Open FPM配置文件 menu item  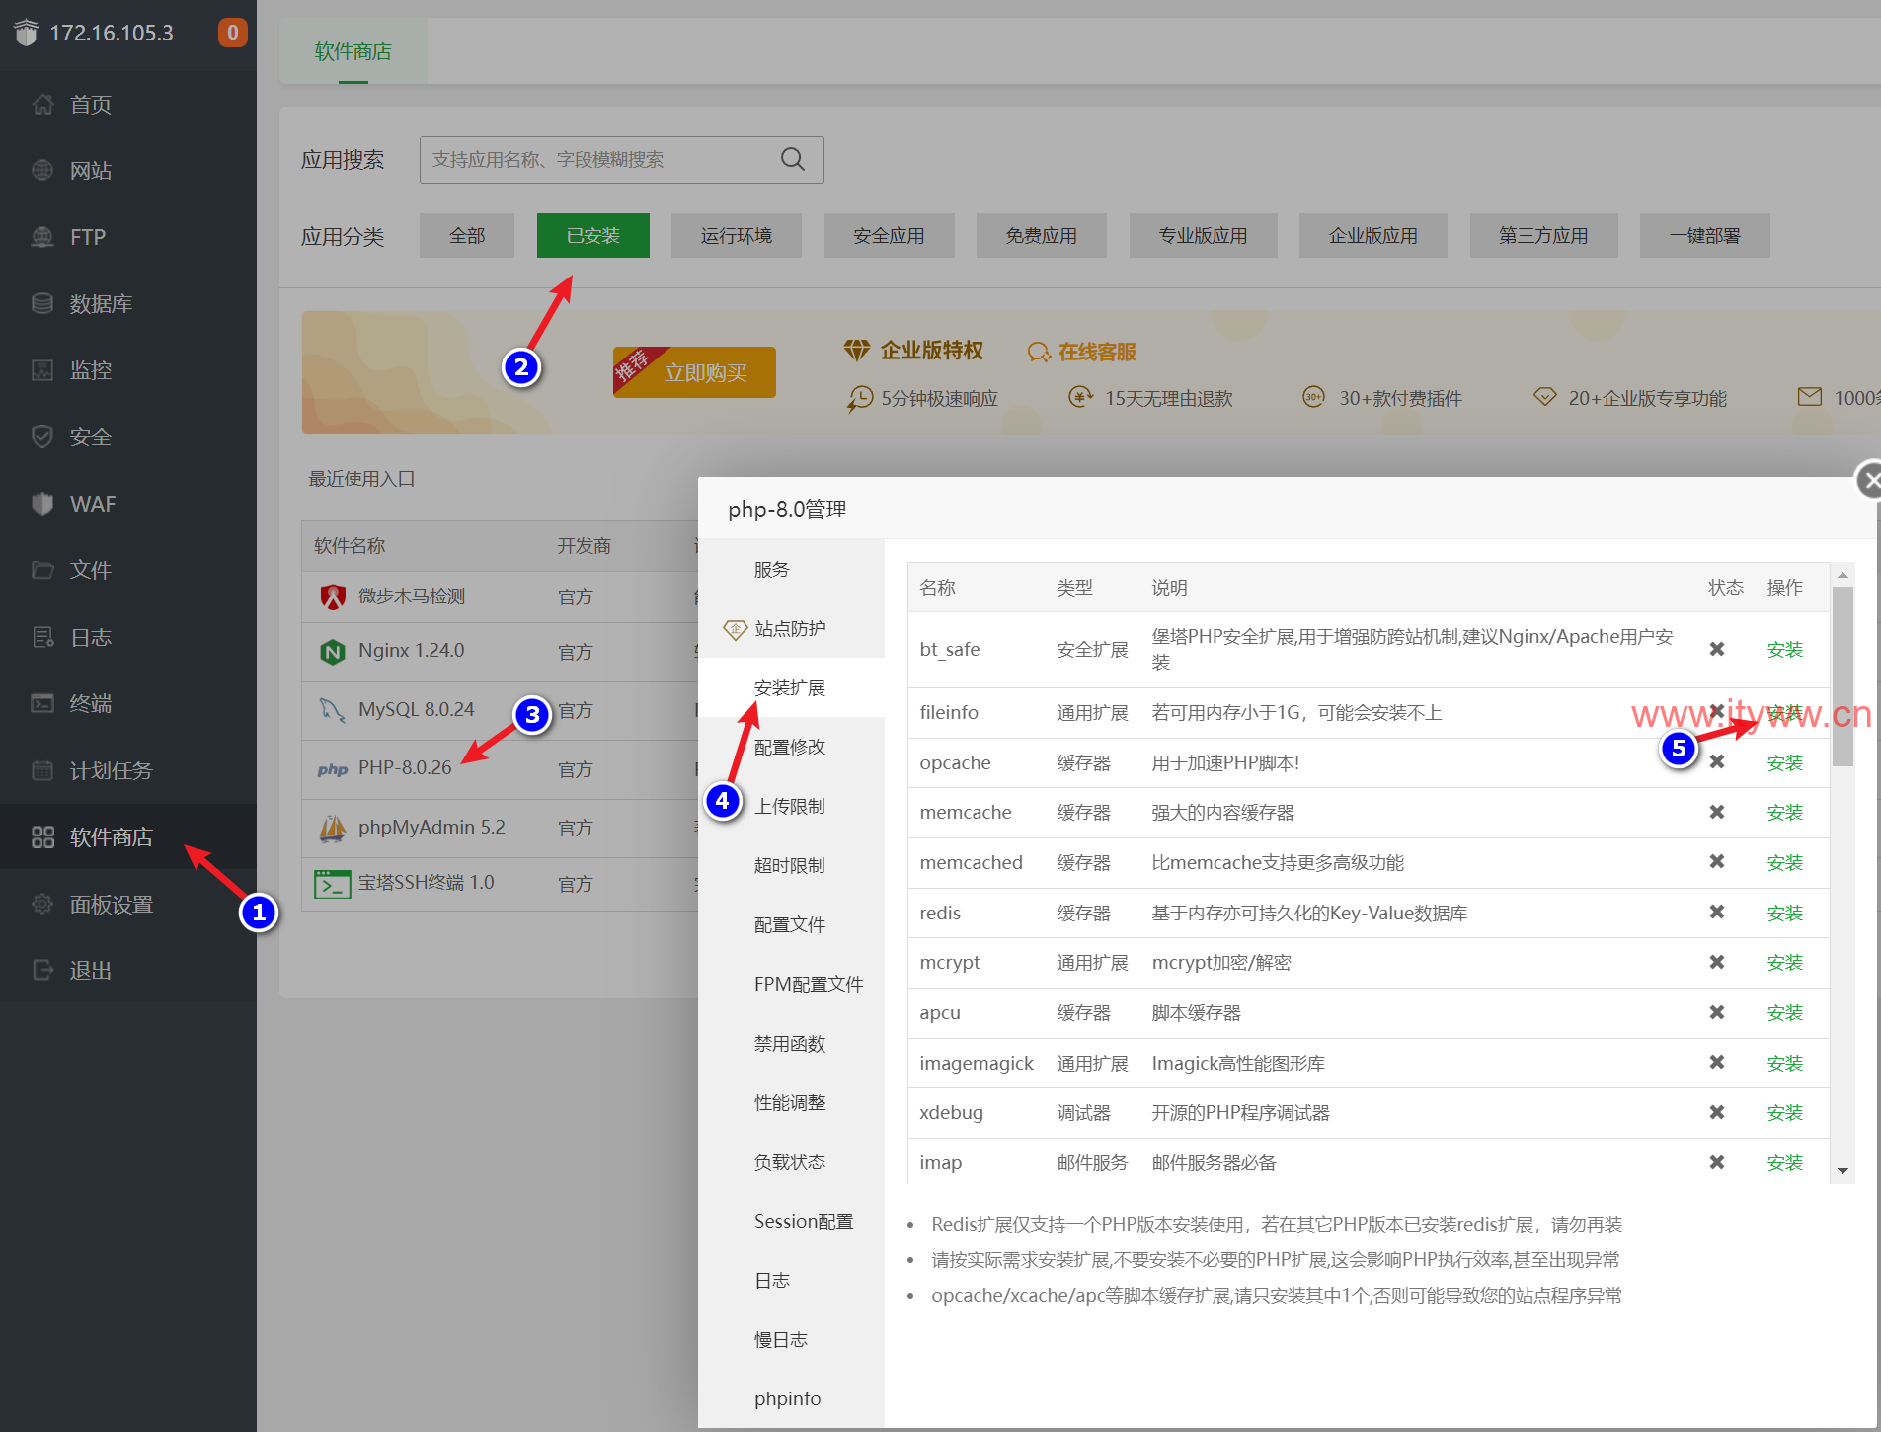click(x=791, y=985)
